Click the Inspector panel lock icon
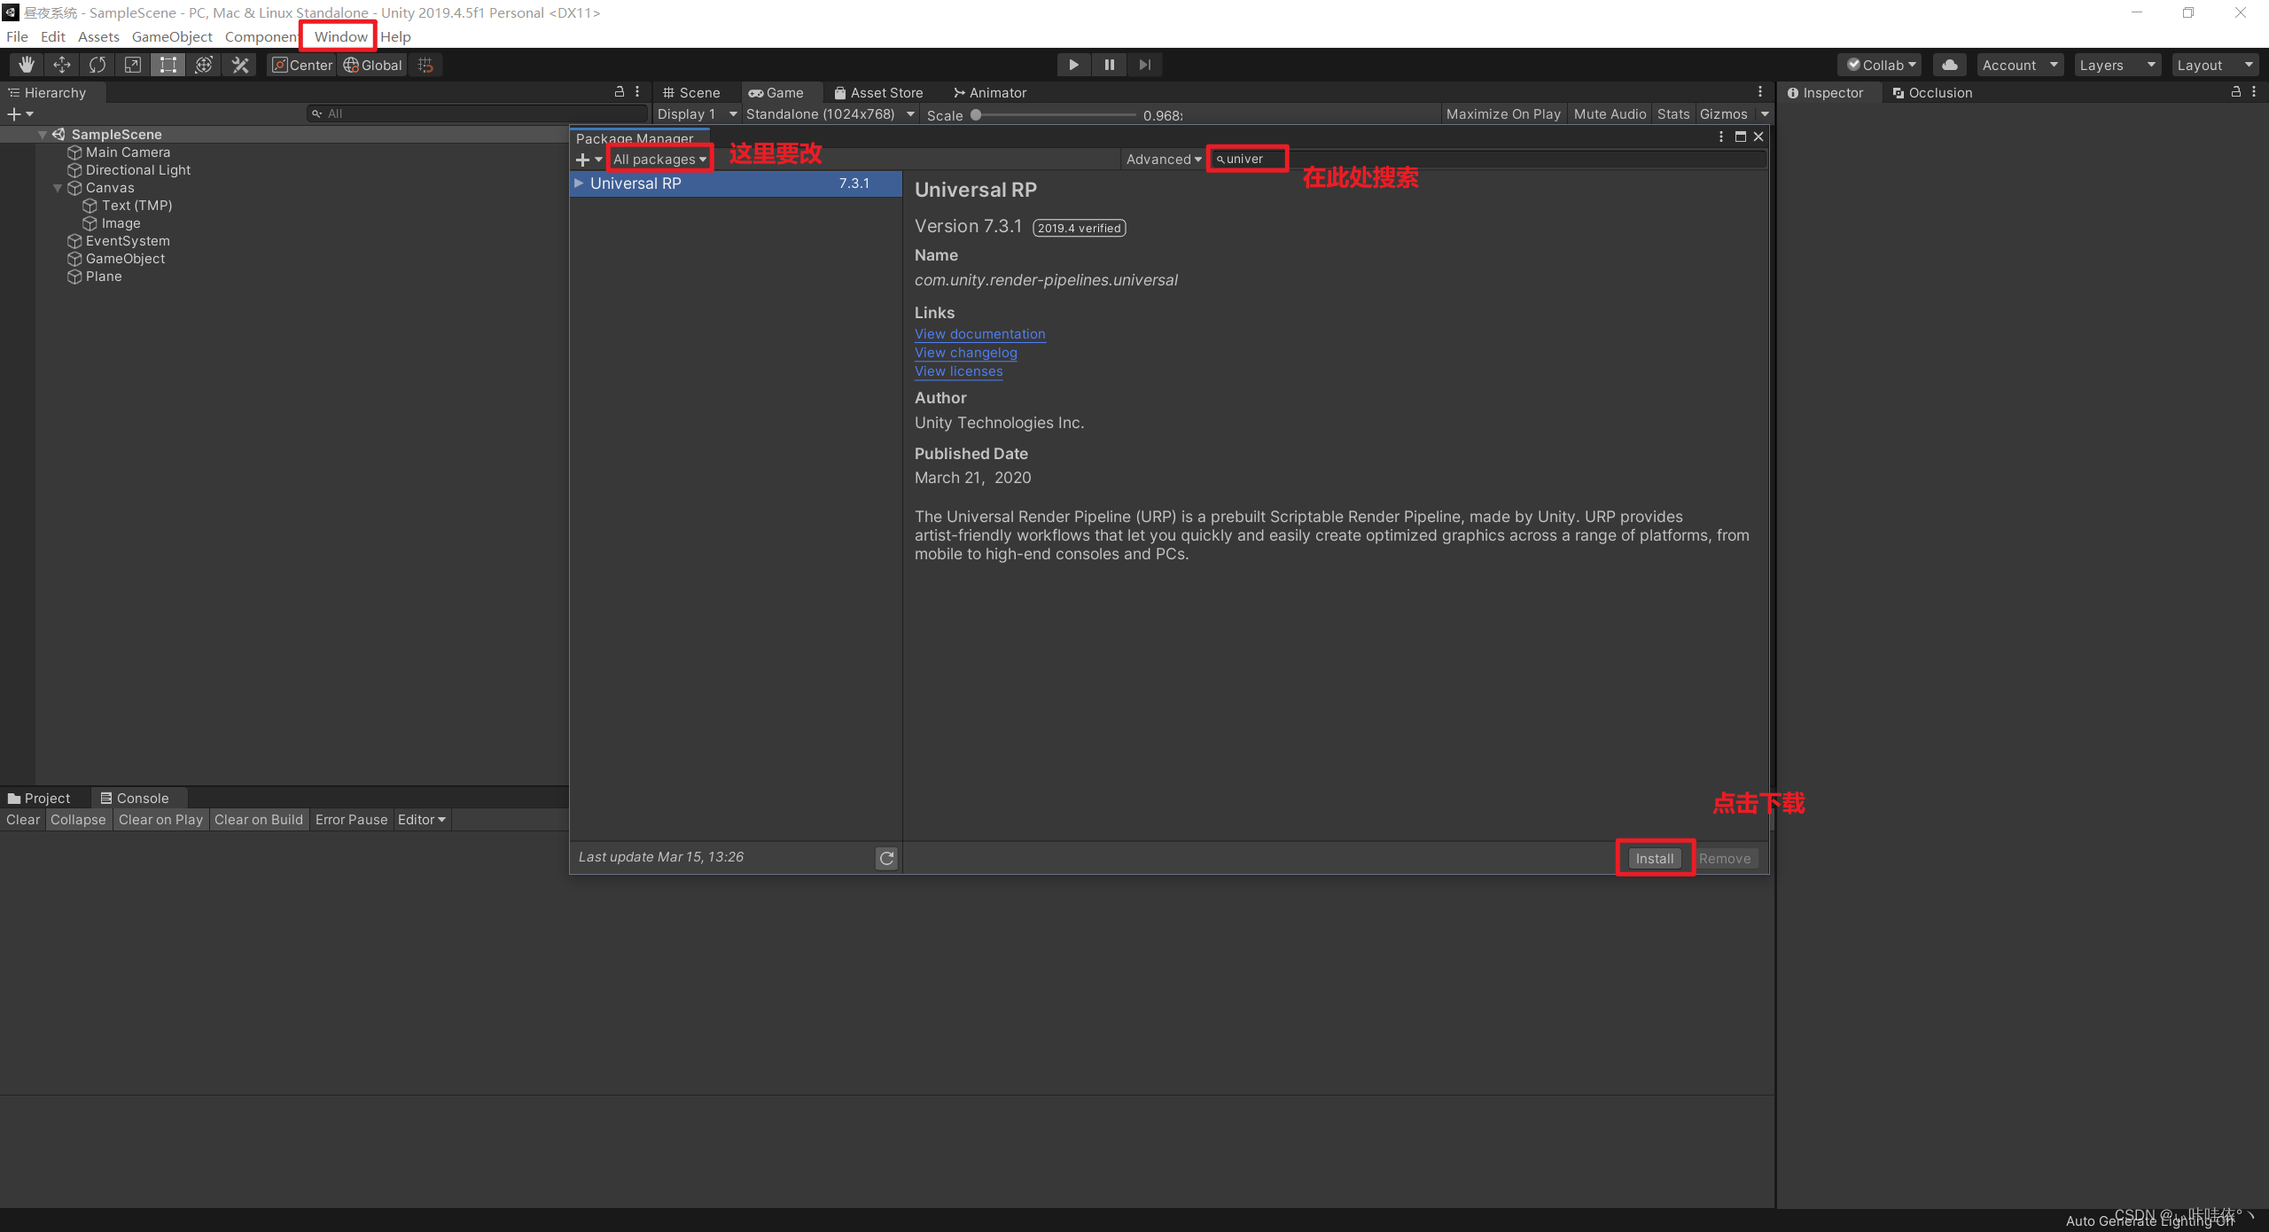Viewport: 2269px width, 1232px height. tap(2236, 92)
